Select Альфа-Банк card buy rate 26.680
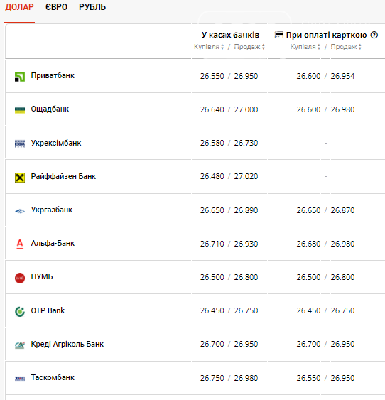This screenshot has width=385, height=400. (308, 244)
